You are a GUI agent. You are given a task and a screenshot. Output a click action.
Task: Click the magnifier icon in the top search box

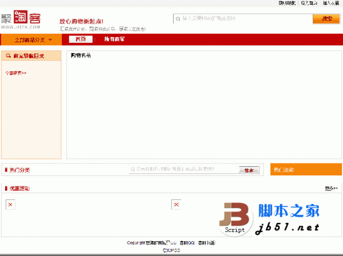178,19
